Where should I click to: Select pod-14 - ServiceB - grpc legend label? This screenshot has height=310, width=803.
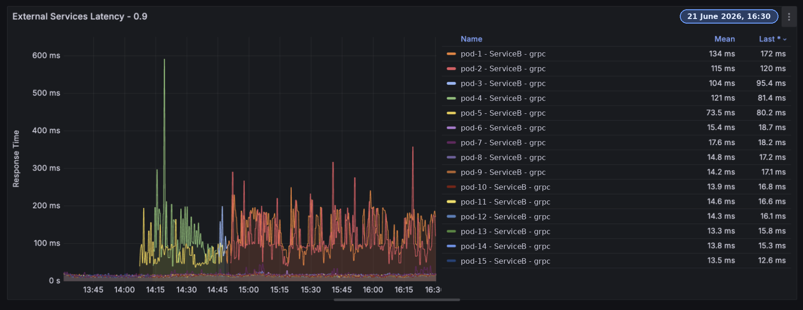coord(505,247)
